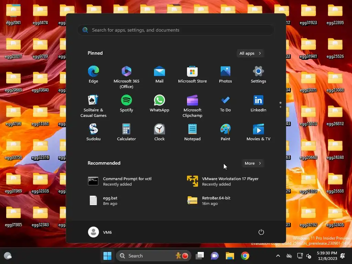Launch Solitaire & Casual Games

(93, 106)
